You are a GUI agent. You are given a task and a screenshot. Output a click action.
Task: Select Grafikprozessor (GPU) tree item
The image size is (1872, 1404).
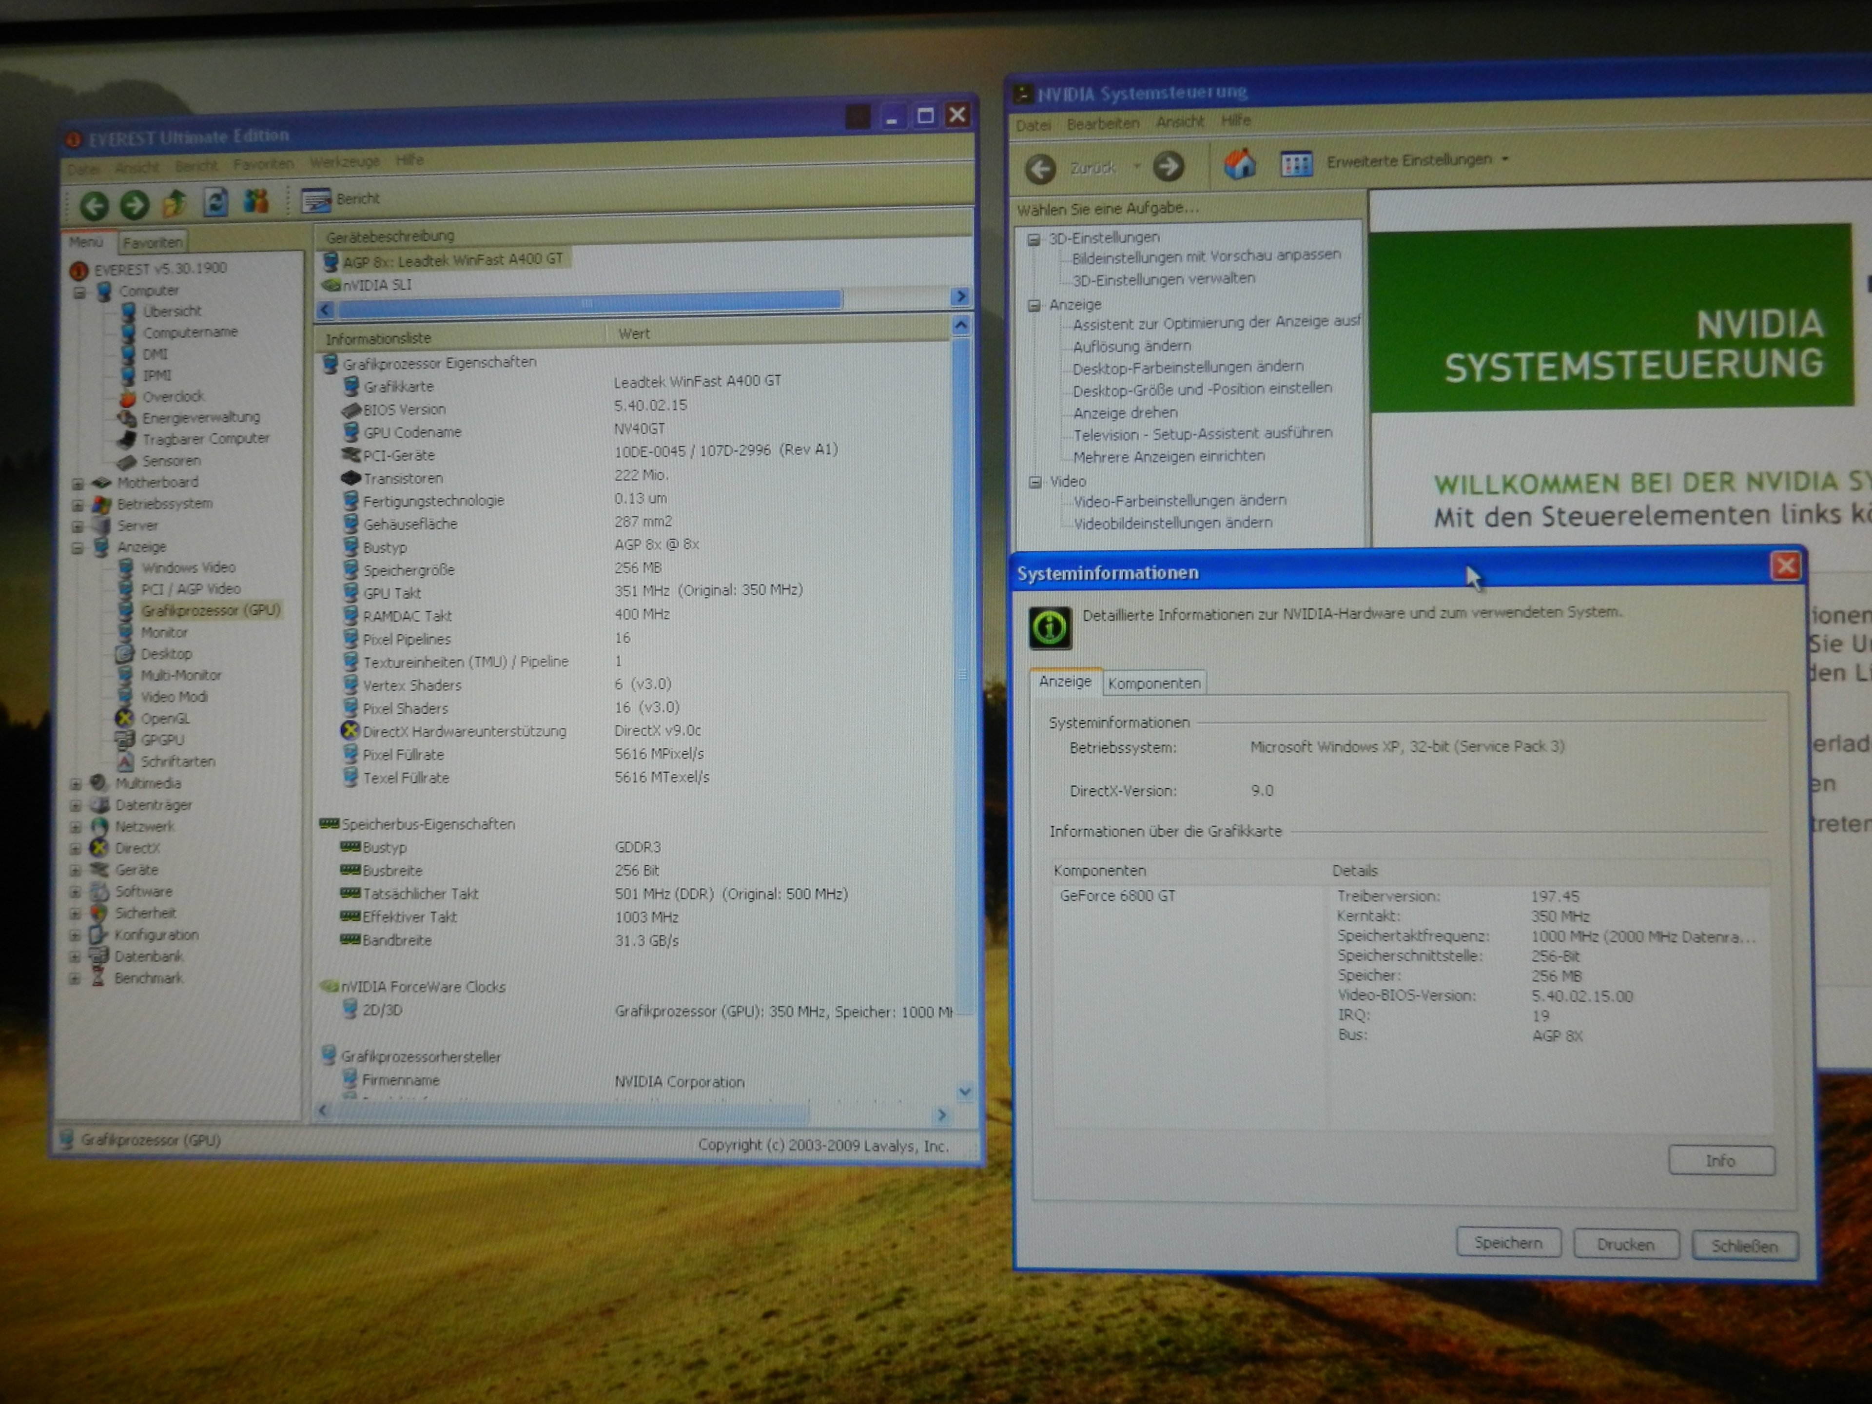click(210, 610)
